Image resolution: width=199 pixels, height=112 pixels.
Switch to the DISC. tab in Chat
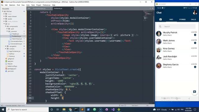point(171,19)
